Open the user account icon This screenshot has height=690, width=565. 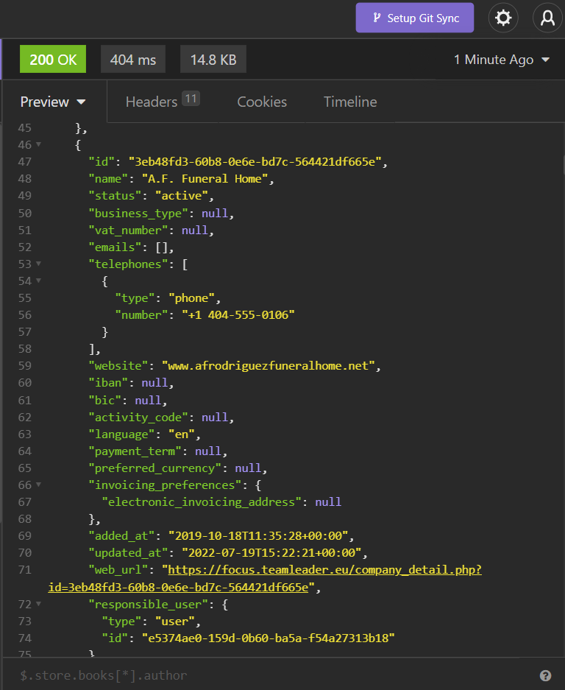tap(547, 18)
